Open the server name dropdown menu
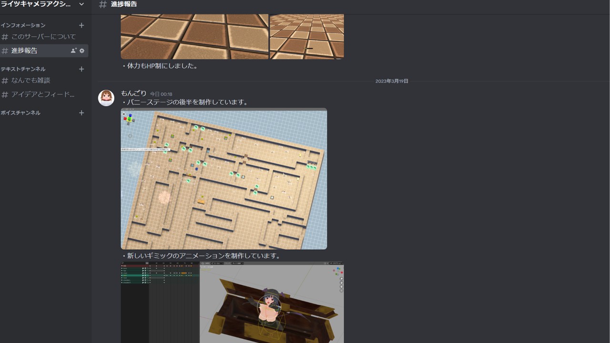Screen dimensions: 610x343 81,4
